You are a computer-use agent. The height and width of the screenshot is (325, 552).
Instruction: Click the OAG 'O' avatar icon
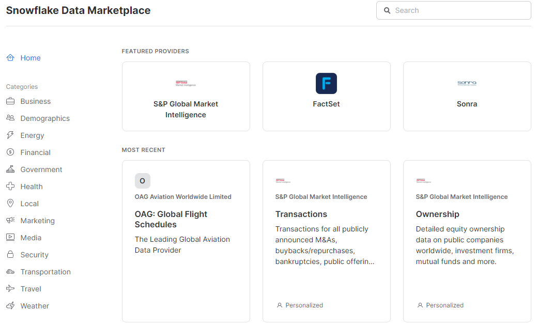coord(142,181)
